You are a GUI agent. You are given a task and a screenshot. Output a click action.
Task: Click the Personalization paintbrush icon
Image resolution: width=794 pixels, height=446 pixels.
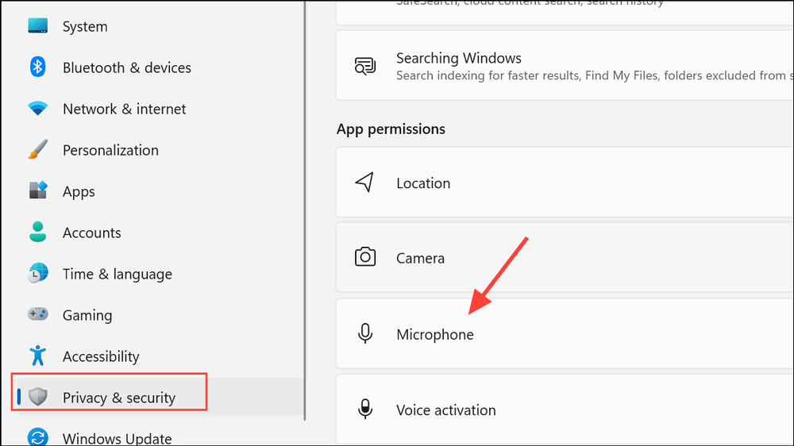pos(38,150)
